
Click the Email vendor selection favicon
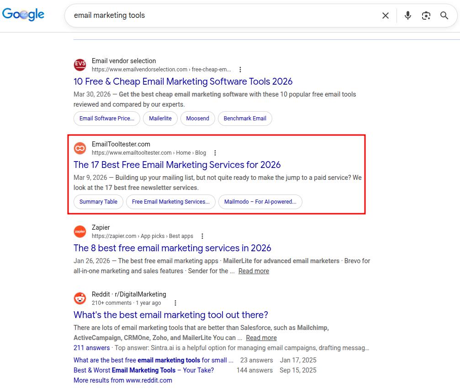[80, 65]
